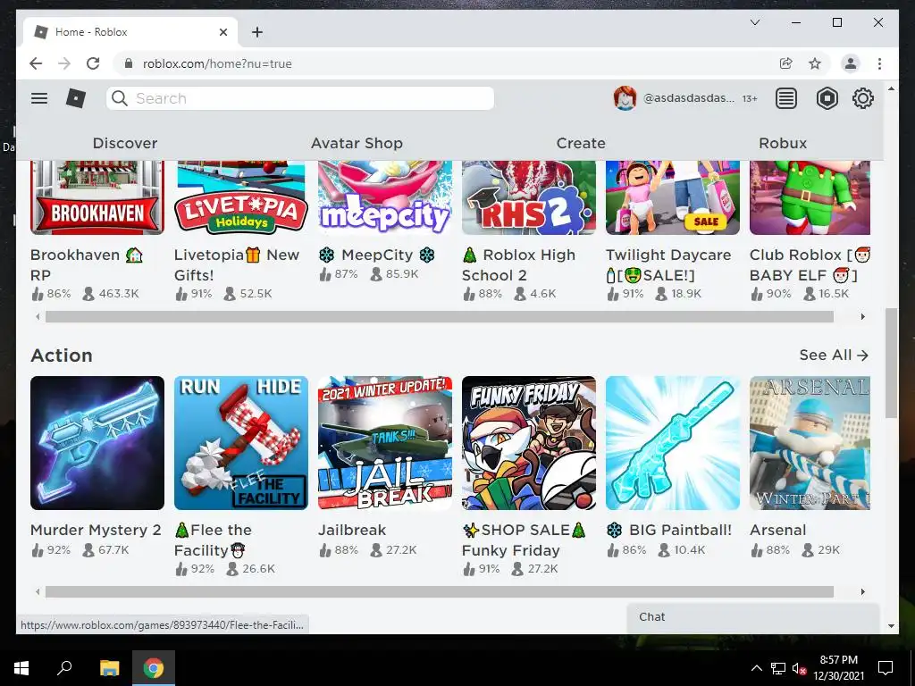Open File Explorer from taskbar
The width and height of the screenshot is (915, 686).
[109, 668]
